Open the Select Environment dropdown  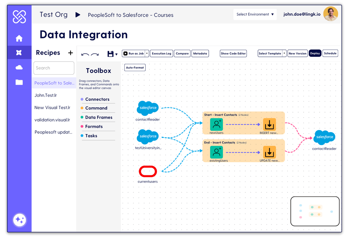pyautogui.click(x=255, y=14)
